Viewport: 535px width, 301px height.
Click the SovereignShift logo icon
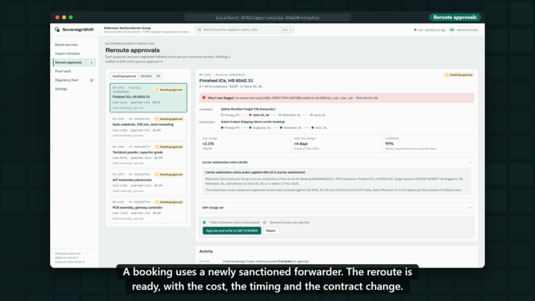point(57,30)
